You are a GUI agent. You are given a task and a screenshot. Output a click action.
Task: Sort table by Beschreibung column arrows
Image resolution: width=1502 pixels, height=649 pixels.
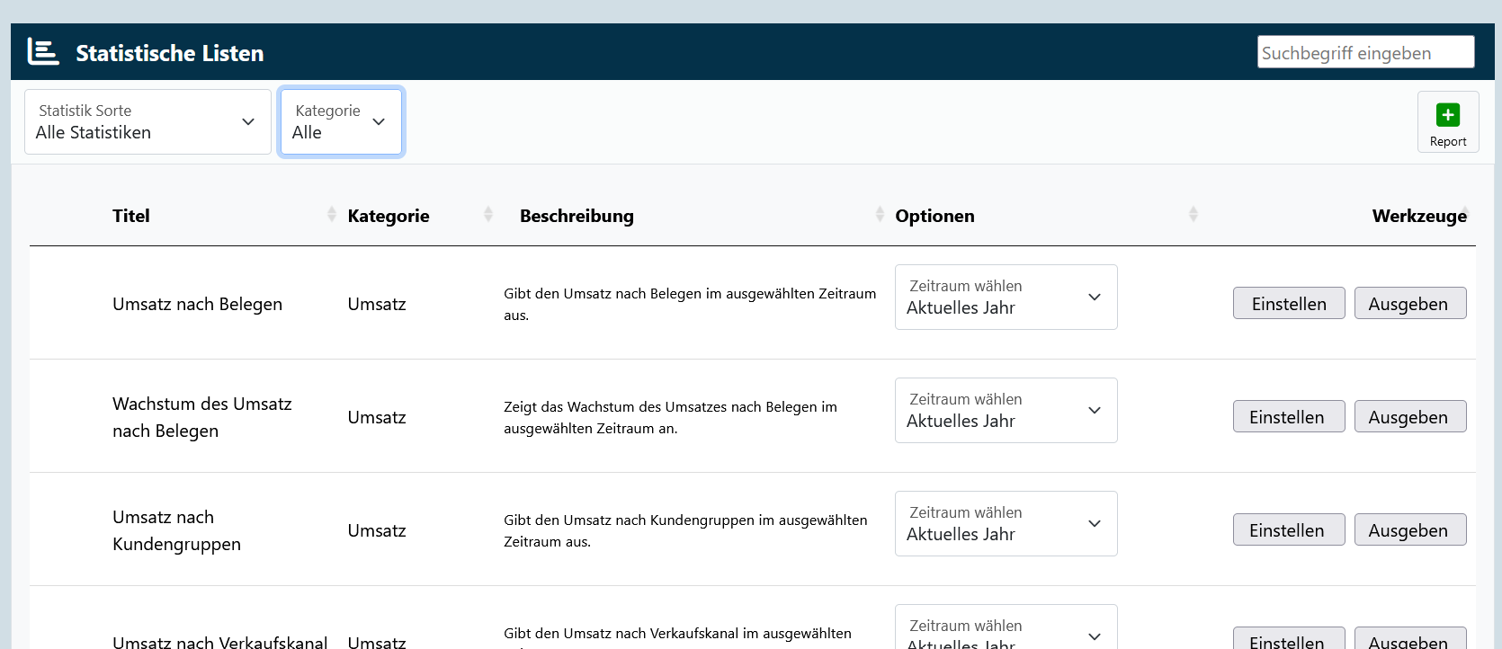point(879,214)
